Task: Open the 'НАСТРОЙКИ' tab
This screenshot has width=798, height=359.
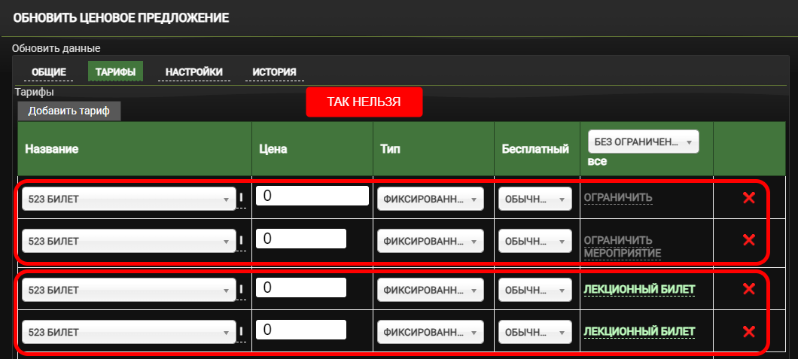Action: click(x=193, y=72)
